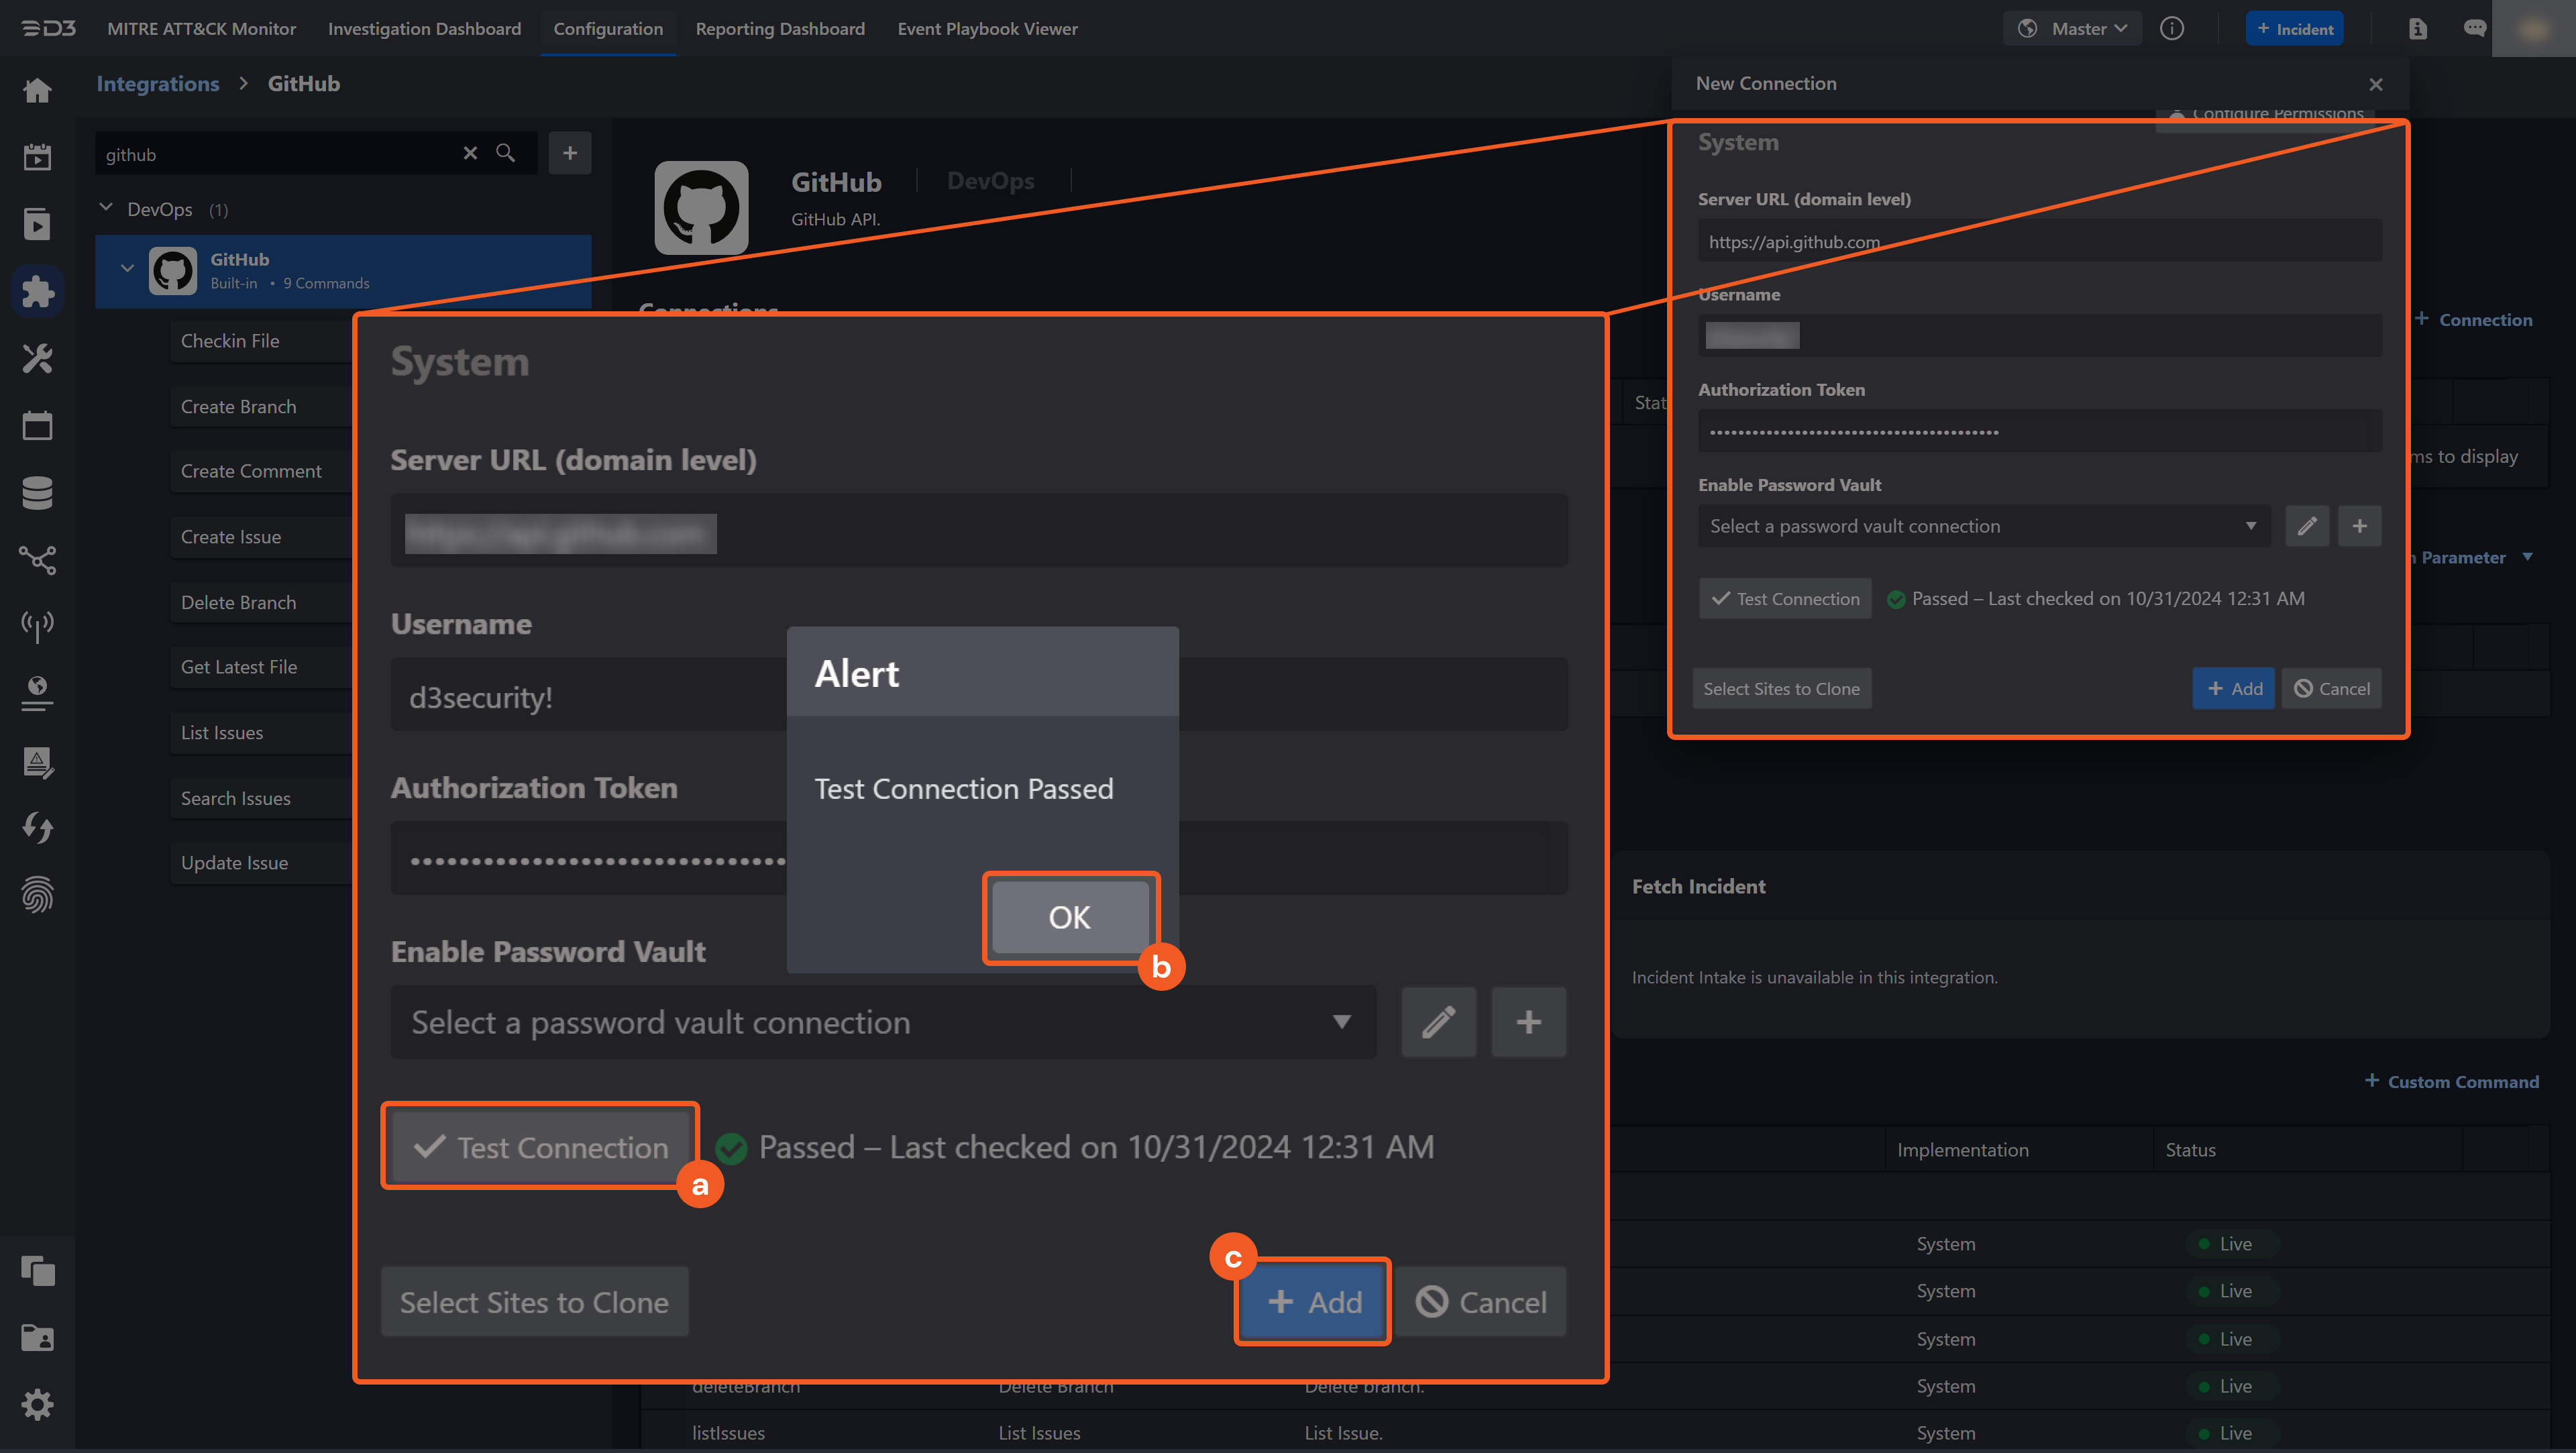
Task: Switch to Reporting Dashboard tab
Action: 780,29
